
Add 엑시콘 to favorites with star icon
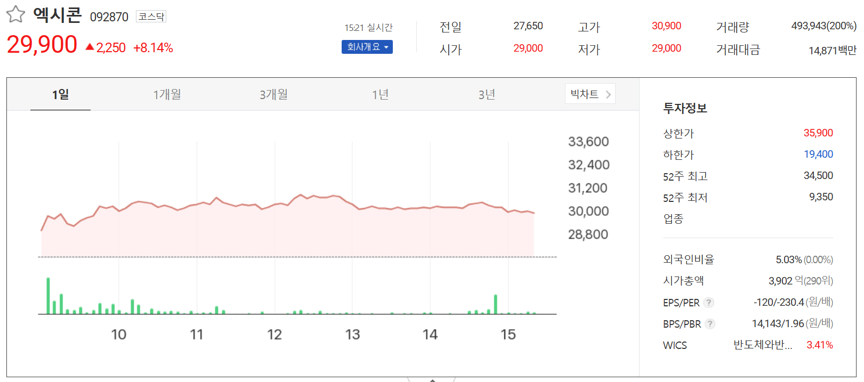tap(15, 14)
